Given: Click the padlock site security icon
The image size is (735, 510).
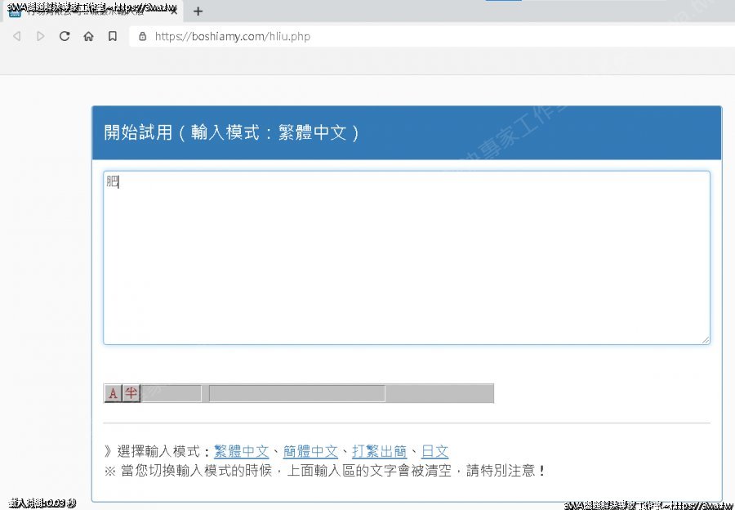Looking at the screenshot, I should coord(143,36).
